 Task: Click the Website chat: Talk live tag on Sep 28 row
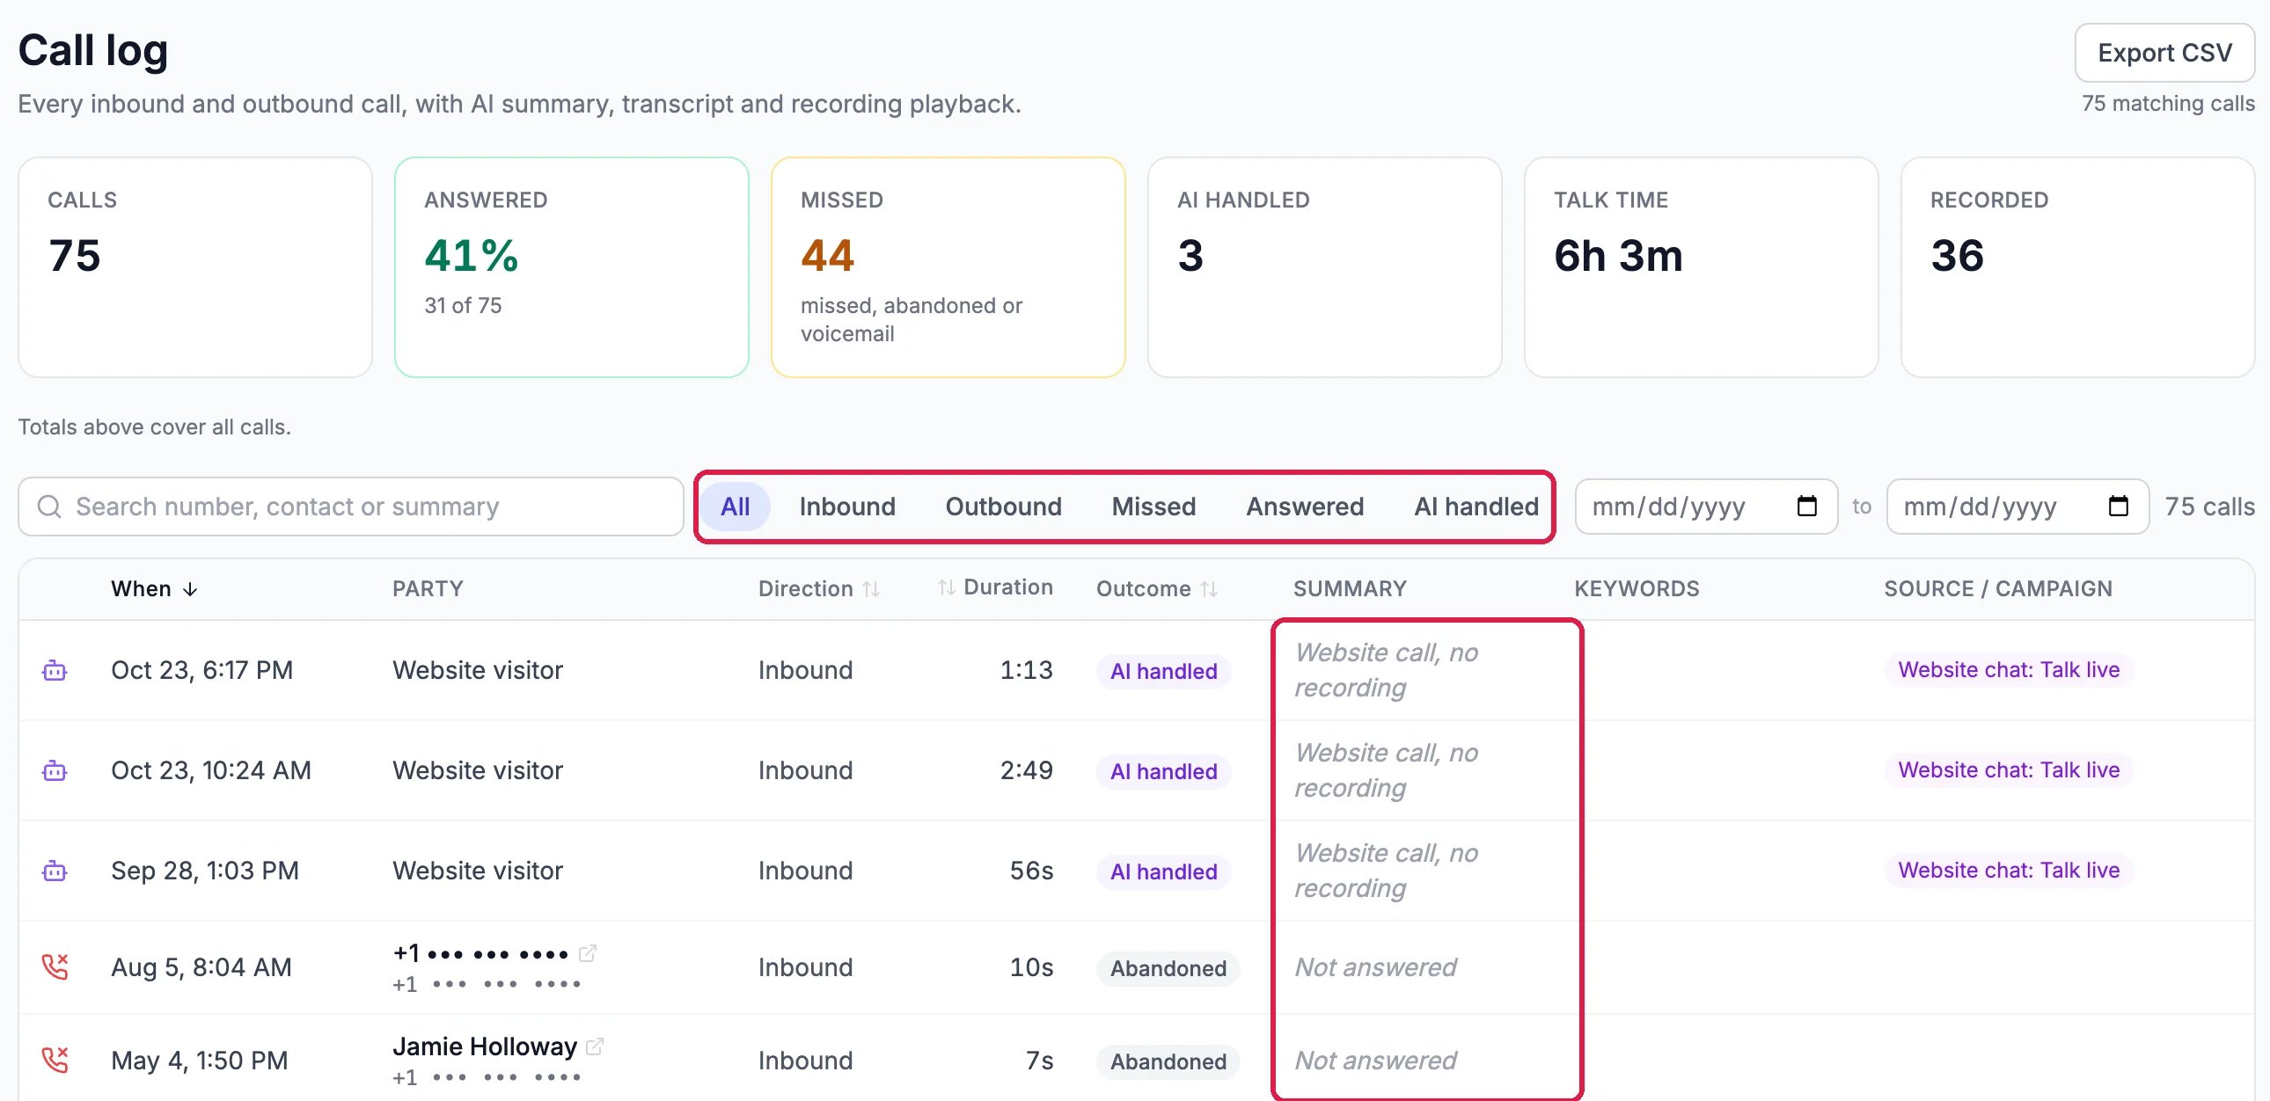tap(2009, 871)
